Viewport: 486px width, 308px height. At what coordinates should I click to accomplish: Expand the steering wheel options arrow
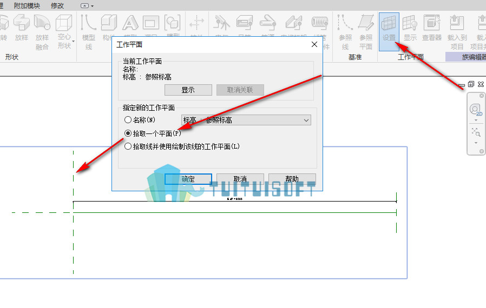pyautogui.click(x=476, y=120)
